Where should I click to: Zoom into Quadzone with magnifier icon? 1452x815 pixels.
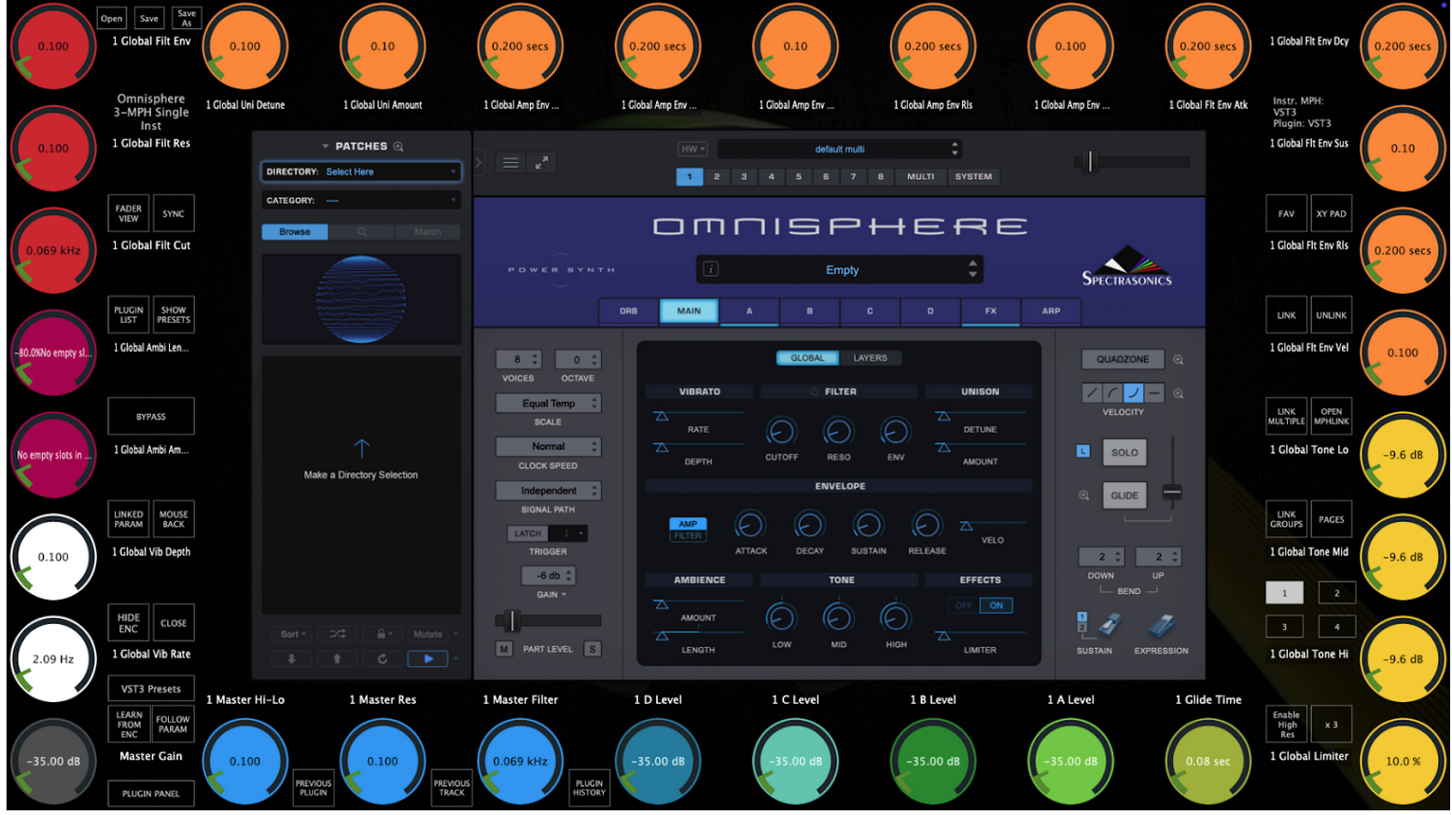click(1179, 360)
